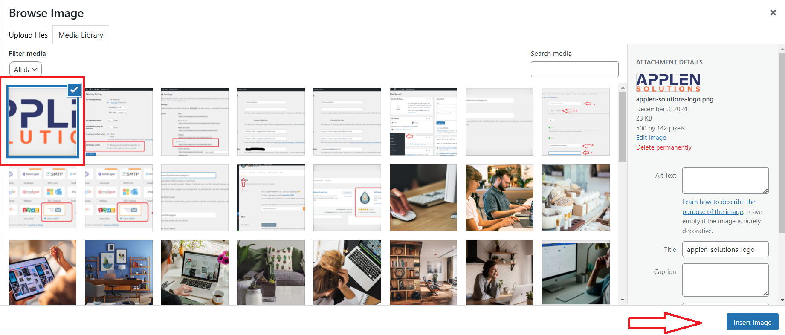Switch to the Upload files tab
This screenshot has width=785, height=335.
tap(28, 35)
